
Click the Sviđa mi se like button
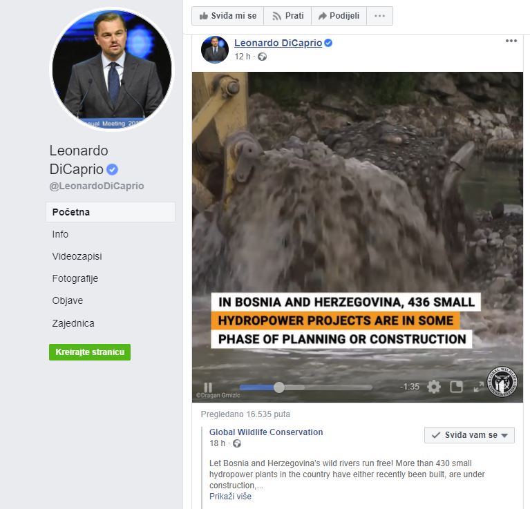227,16
